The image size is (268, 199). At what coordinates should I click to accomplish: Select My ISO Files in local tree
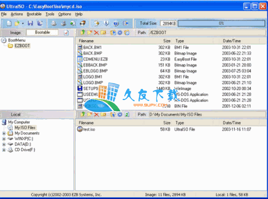25,128
